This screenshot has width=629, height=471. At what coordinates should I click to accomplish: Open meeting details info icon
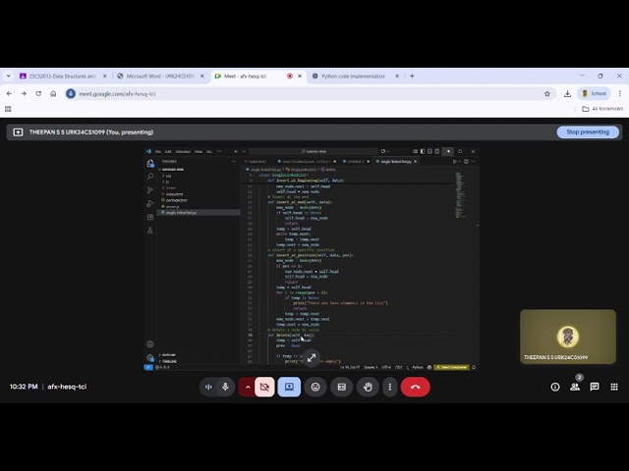555,387
